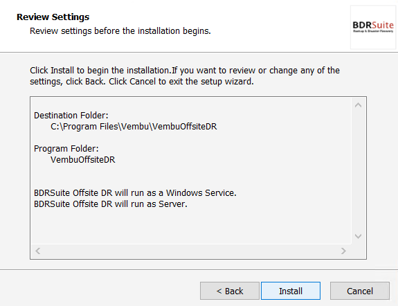The image size is (398, 306).
Task: Click the 'will run as a Windows Service' line
Action: (135, 193)
